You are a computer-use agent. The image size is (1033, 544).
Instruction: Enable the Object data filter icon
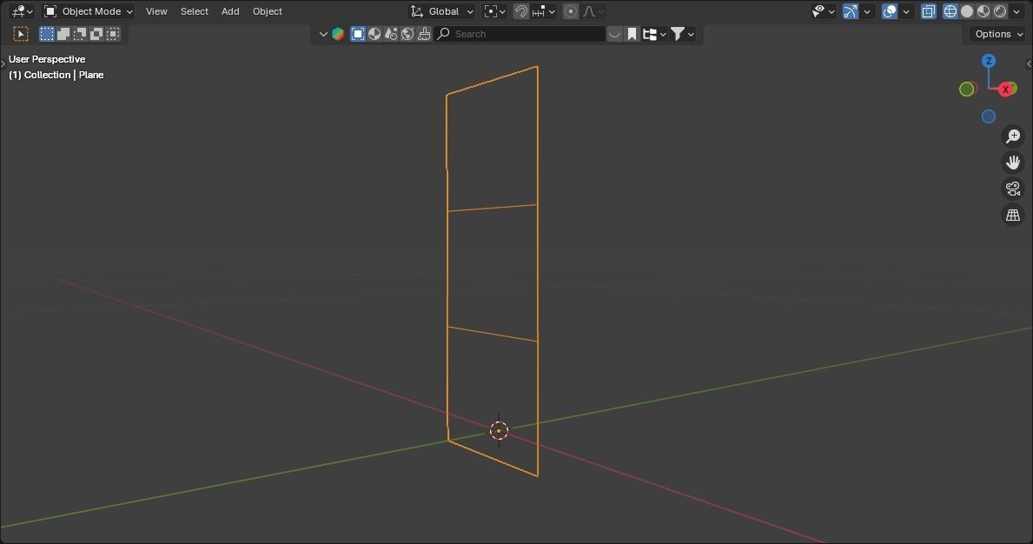point(358,34)
